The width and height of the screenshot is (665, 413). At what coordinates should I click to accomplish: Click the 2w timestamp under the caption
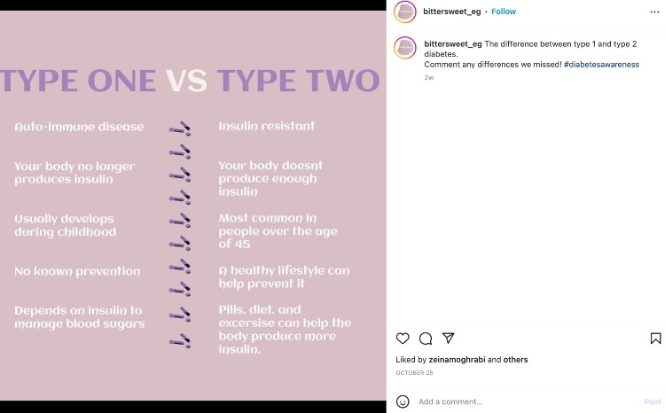tap(429, 78)
